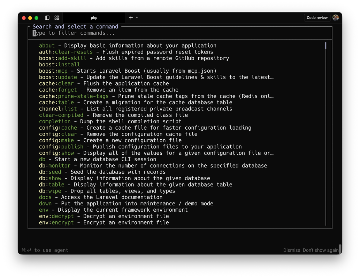Dismiss the agent hint banner
360x278 pixels.
point(292,250)
